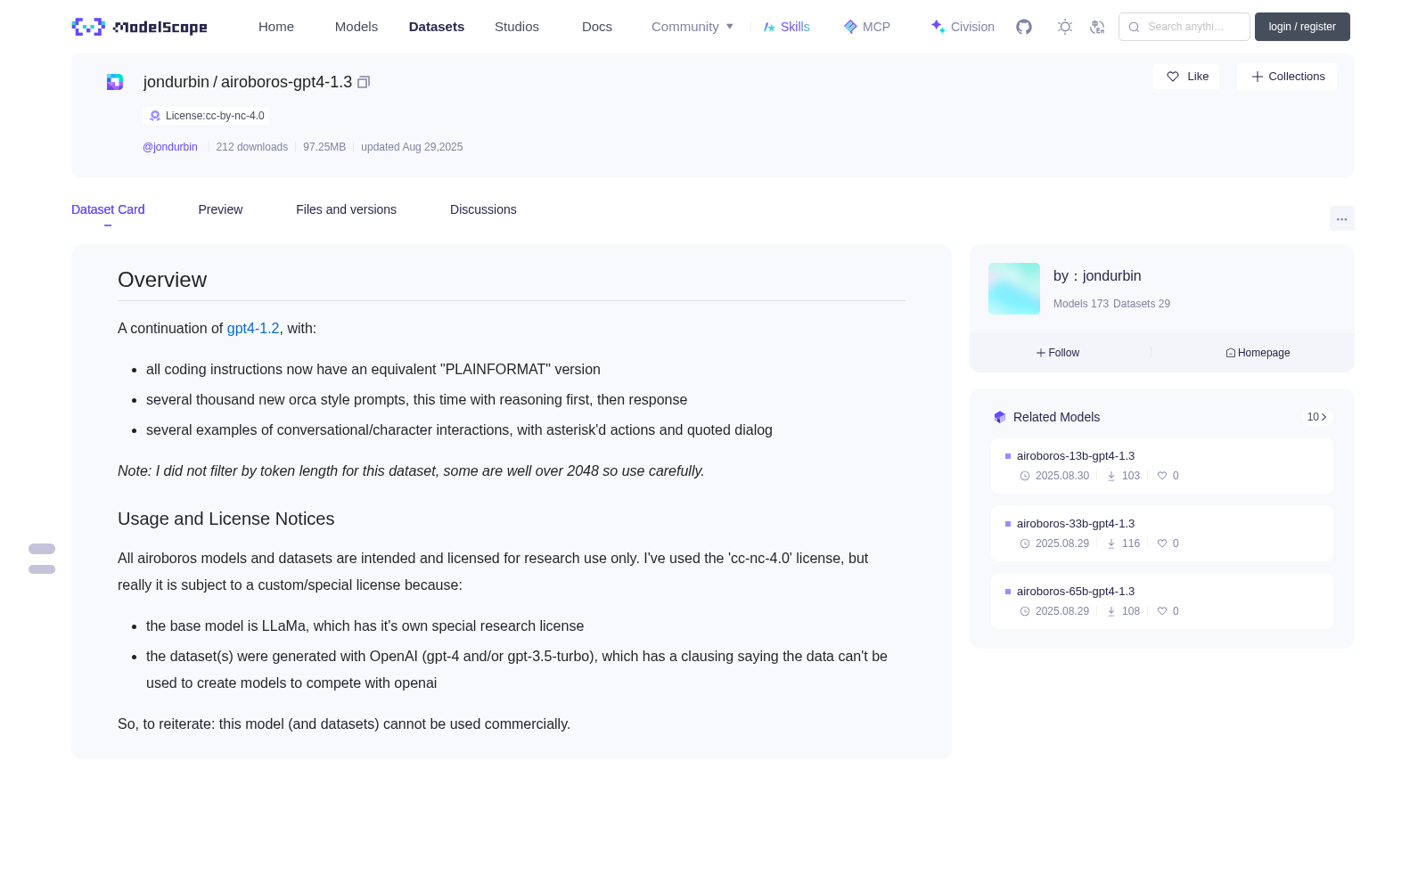1426x891 pixels.
Task: Open airoboros-65b-gpt4-1.3 model
Action: pyautogui.click(x=1076, y=592)
